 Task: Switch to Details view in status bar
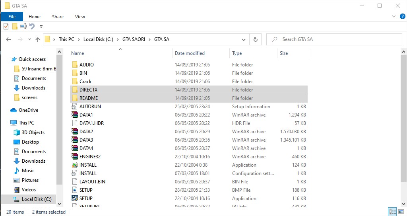tap(392, 212)
